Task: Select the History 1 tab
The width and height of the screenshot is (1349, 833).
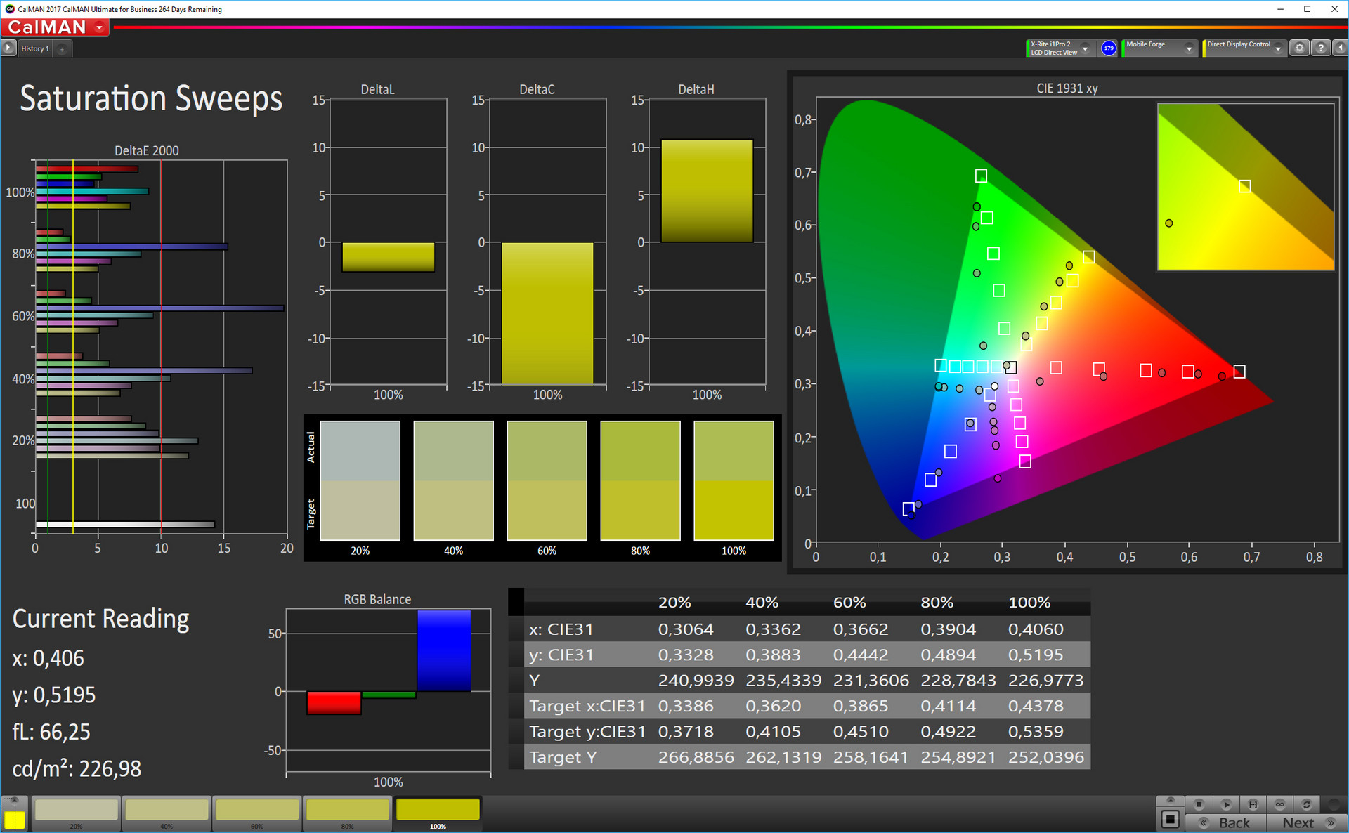Action: point(35,48)
